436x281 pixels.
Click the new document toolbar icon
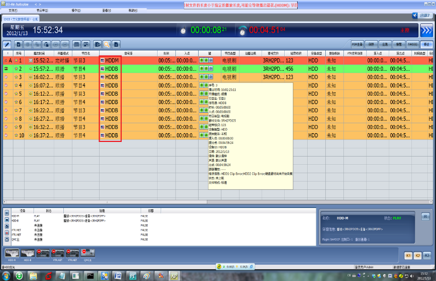point(19,44)
